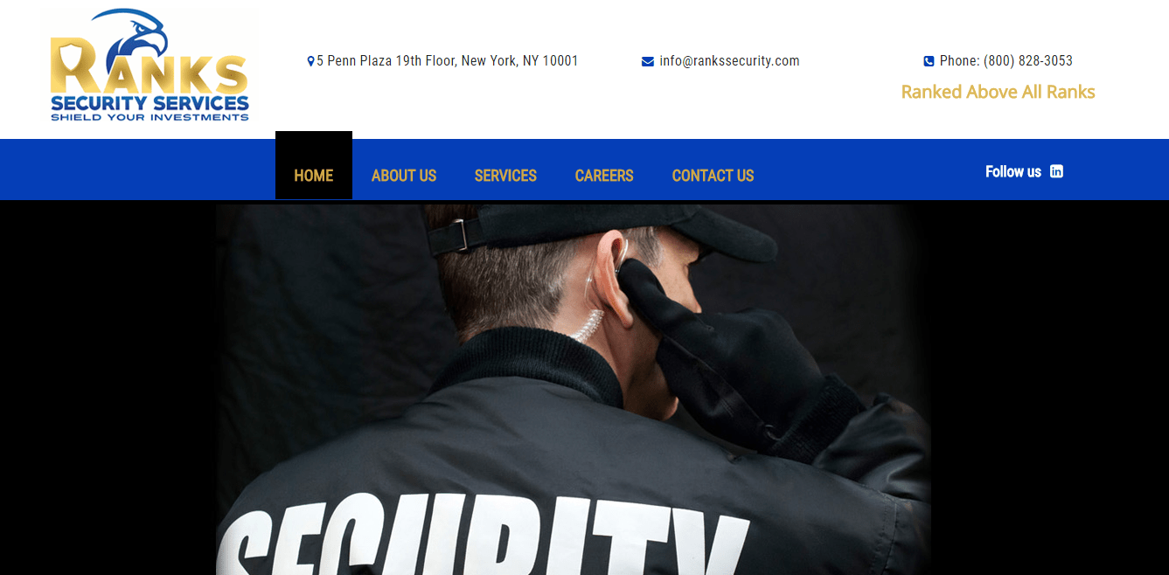Image resolution: width=1169 pixels, height=575 pixels.
Task: Open the LinkedIn icon next to Follow us
Action: [1056, 171]
